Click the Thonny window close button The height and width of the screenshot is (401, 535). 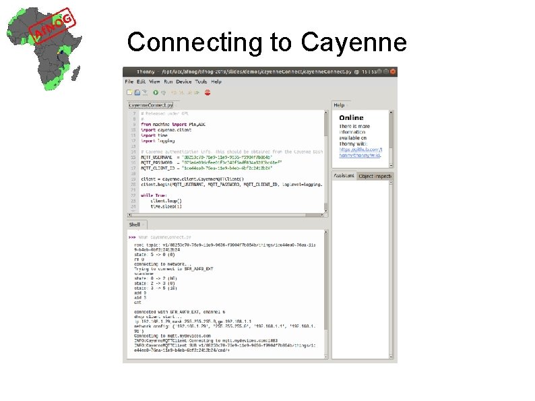[x=393, y=71]
